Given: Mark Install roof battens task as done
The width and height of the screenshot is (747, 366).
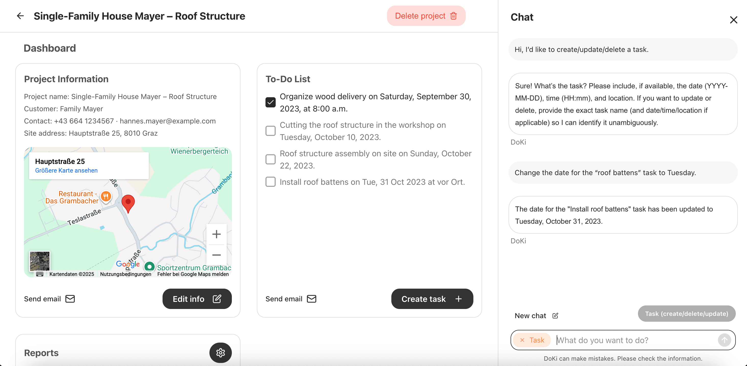Looking at the screenshot, I should pos(270,182).
